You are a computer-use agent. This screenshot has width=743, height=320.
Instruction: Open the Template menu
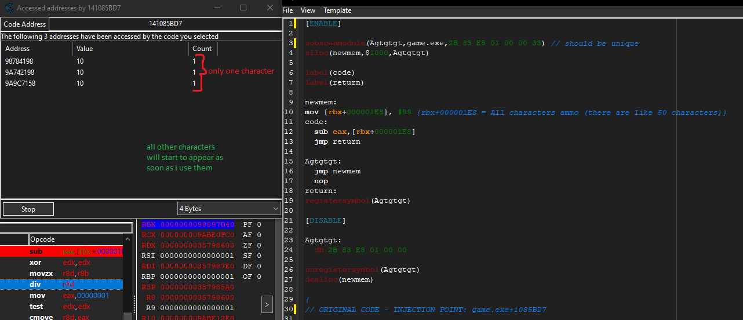[337, 10]
